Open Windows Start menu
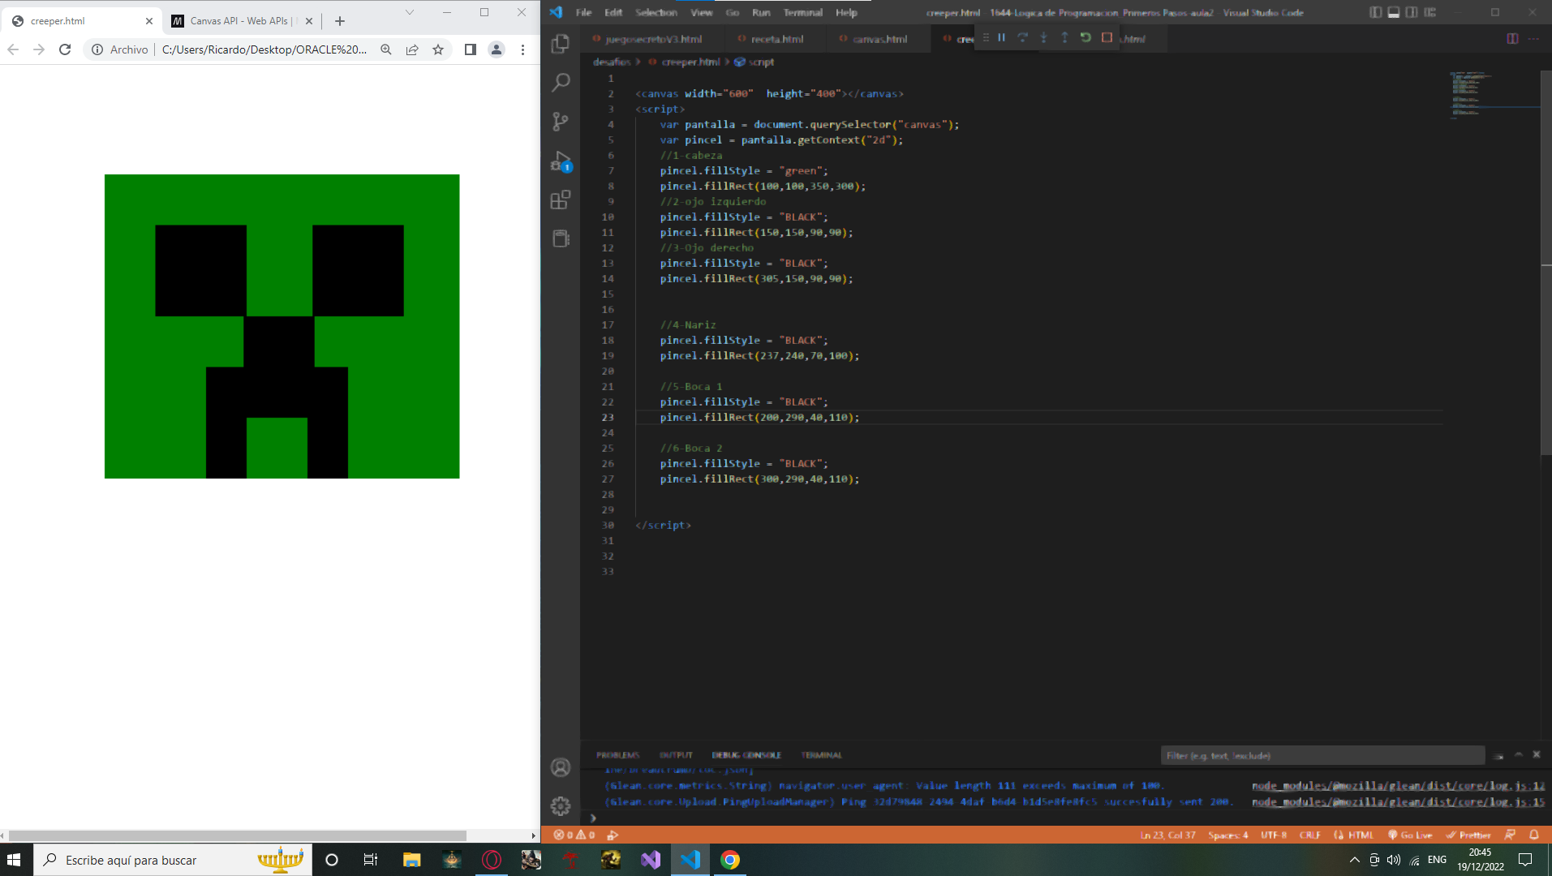Screen dimensions: 1552x876 tap(14, 860)
